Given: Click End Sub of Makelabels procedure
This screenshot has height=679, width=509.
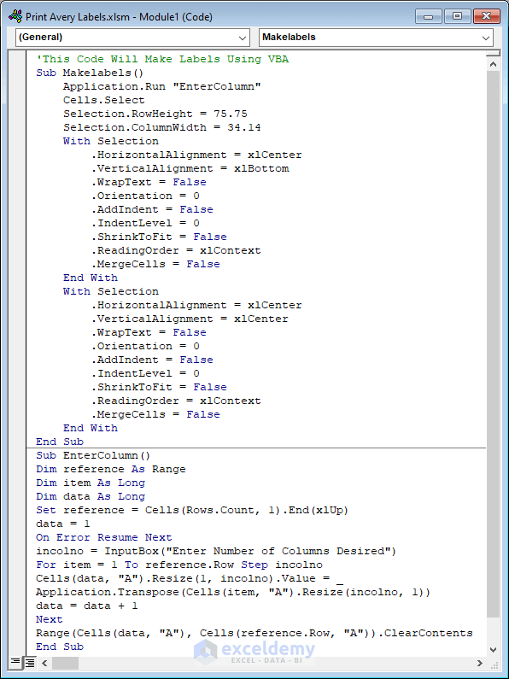Looking at the screenshot, I should coord(60,442).
